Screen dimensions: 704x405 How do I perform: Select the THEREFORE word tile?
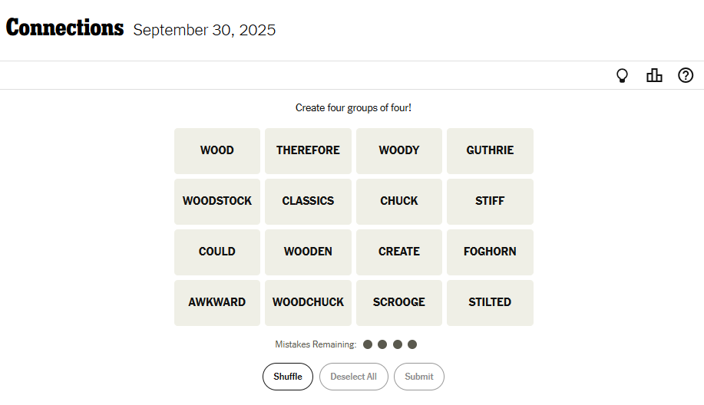click(308, 151)
